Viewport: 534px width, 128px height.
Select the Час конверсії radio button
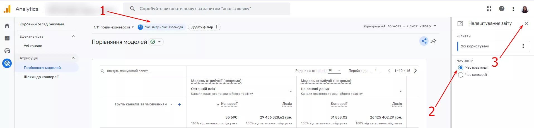click(x=461, y=75)
